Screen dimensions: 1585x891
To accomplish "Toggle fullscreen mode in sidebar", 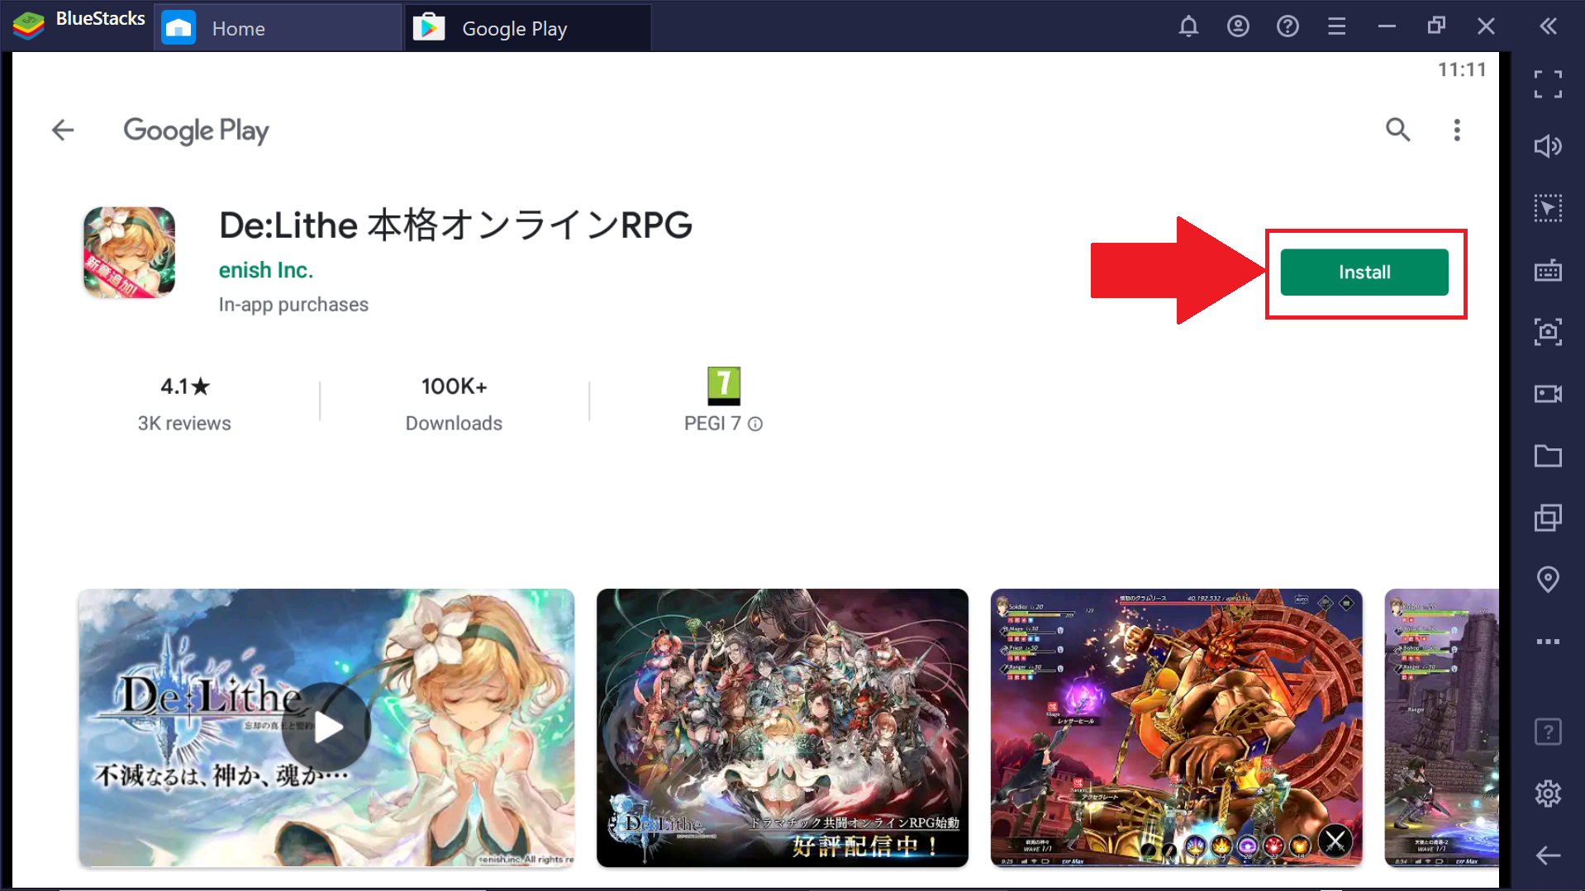I will coord(1548,84).
